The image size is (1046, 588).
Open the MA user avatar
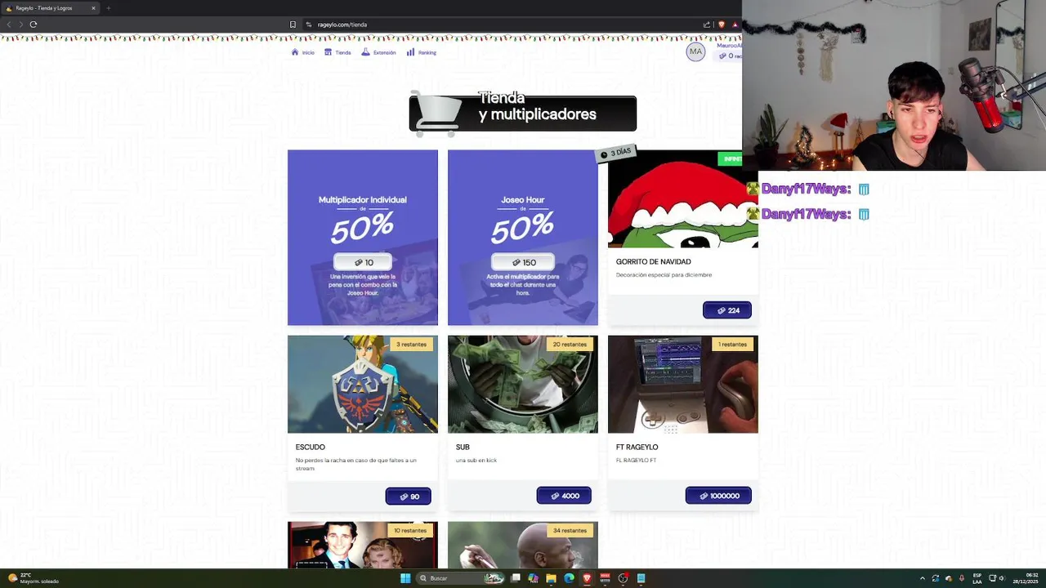point(695,51)
